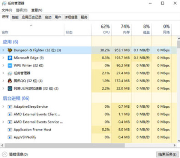180x158 pixels.
Task: Sort by the 8% 磁盘 column header
Action: [141, 30]
